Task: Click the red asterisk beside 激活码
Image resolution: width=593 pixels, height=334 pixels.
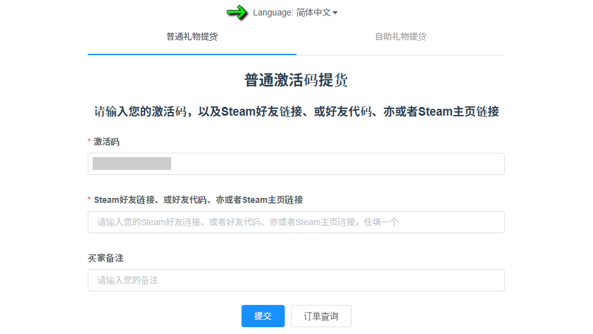Action: click(89, 142)
